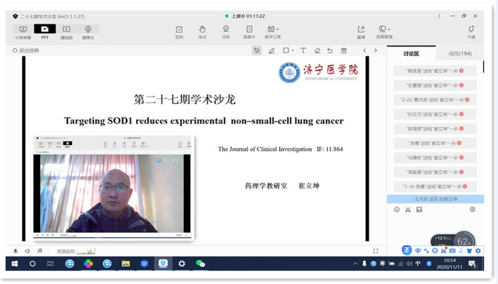Screen dimensions: 498x284
Task: Open the 讨论区 discussion tab
Action: (411, 54)
